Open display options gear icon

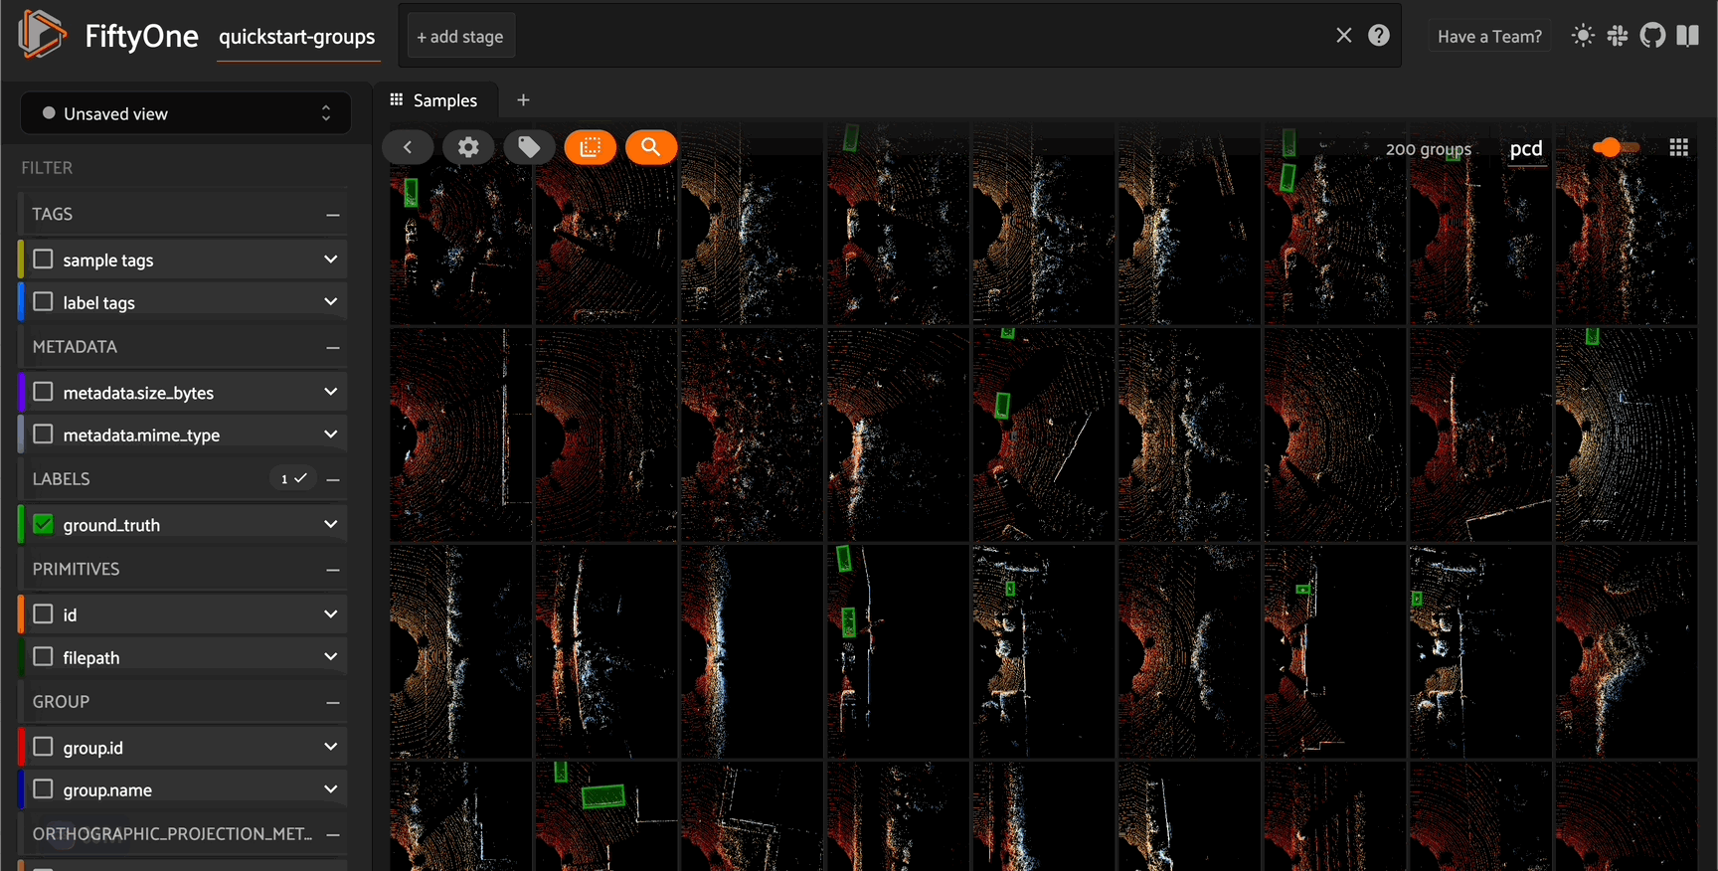[468, 147]
